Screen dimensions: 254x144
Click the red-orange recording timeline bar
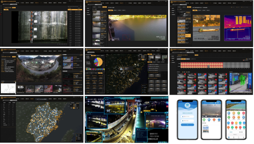click(x=202, y=65)
